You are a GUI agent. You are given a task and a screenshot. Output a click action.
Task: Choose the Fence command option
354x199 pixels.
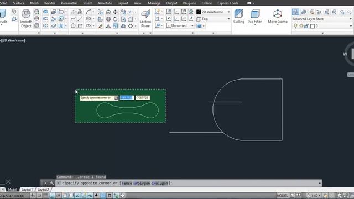click(x=127, y=183)
